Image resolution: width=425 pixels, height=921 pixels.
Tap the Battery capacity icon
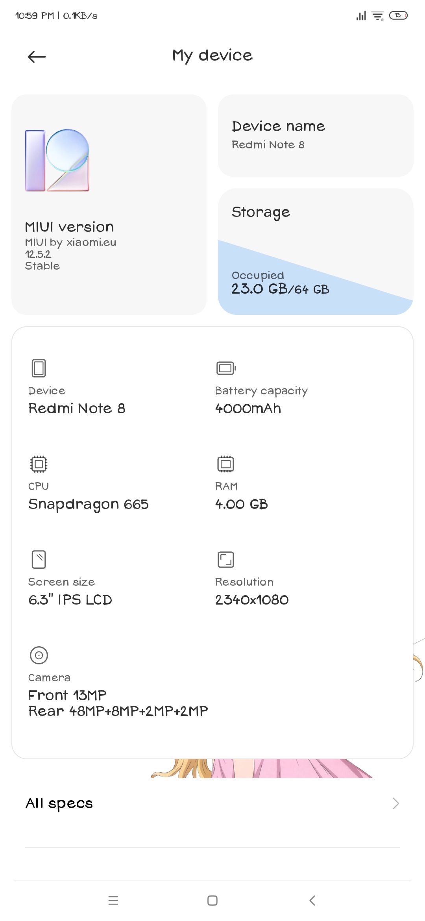226,368
